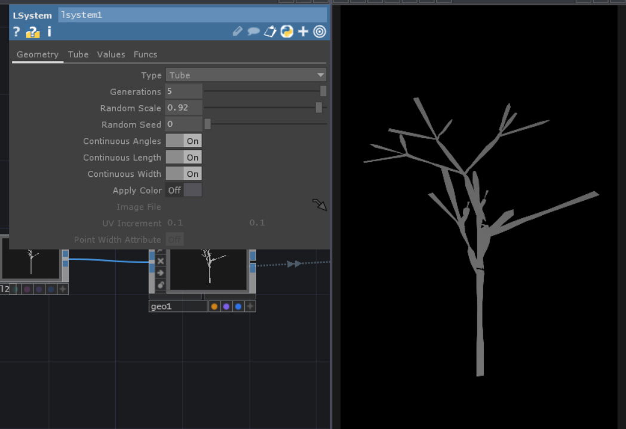Toggle the lower blue flag on the node left of geo1
The height and width of the screenshot is (429, 626).
point(66,263)
